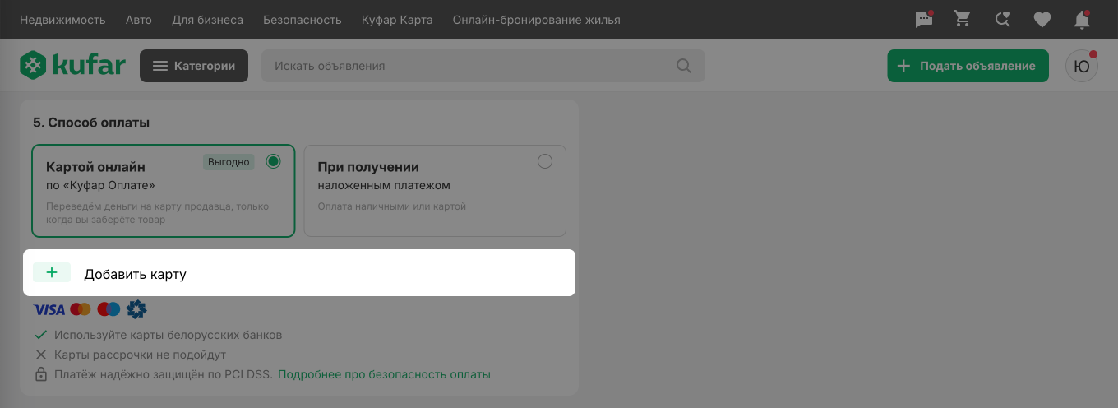Screen dimensions: 1118x408
Task: Open Авто in top menu
Action: pos(139,20)
